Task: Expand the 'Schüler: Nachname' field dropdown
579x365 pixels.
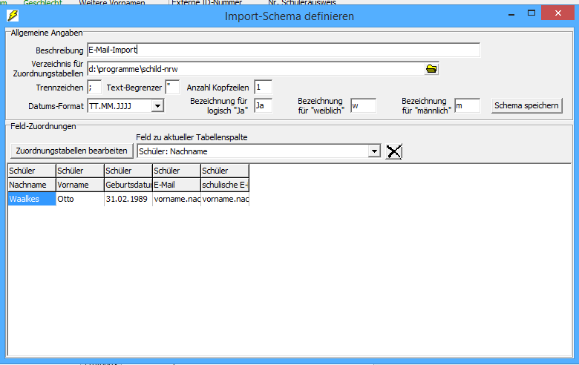Action: (373, 151)
